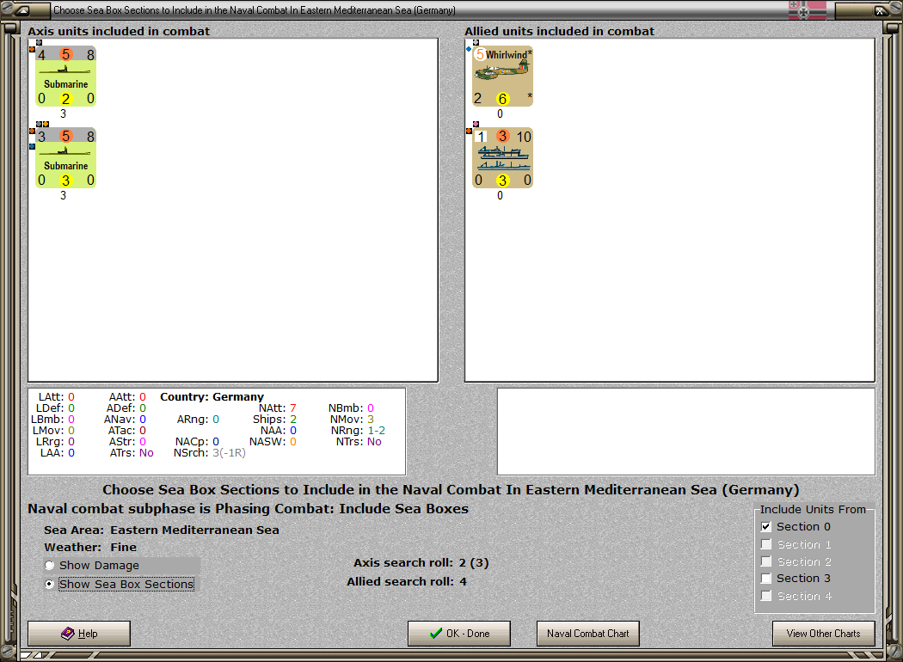Select the Show Sea Box Sections radio button

(x=50, y=584)
